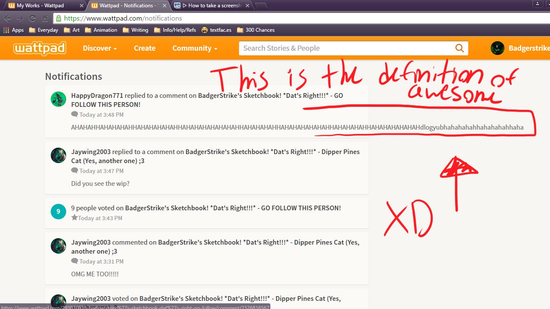This screenshot has height=309, width=550.
Task: Close the My Works - Wattpad tab
Action: pyautogui.click(x=82, y=6)
